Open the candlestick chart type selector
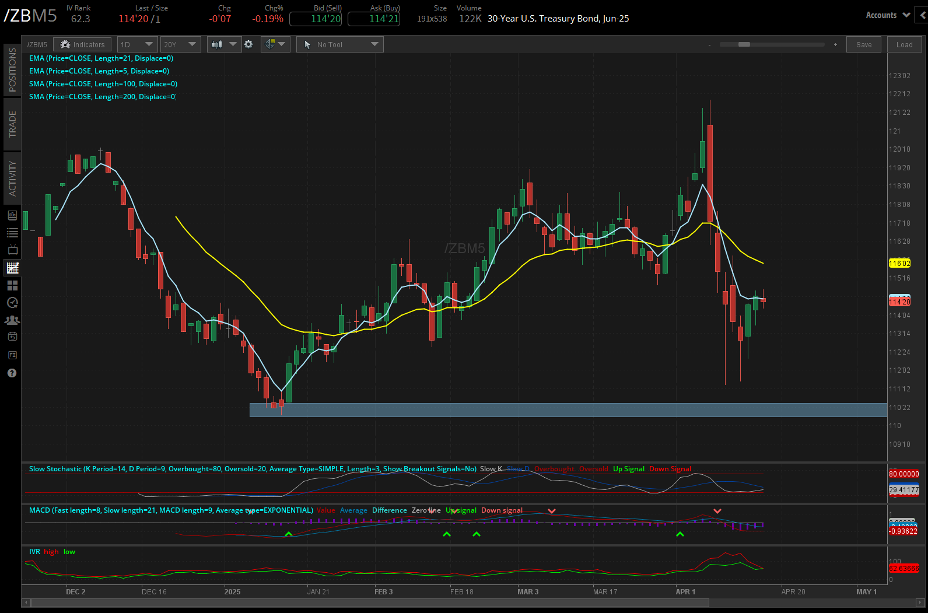This screenshot has width=928, height=613. coord(224,44)
